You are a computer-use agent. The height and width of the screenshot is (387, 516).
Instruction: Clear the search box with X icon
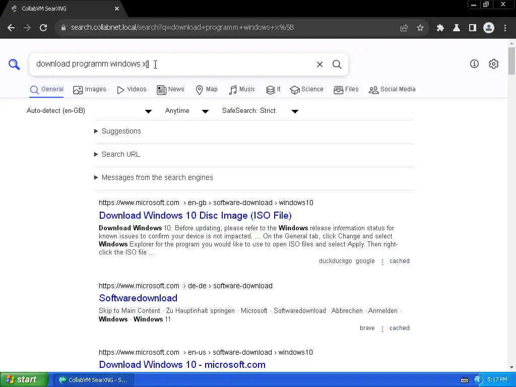319,64
